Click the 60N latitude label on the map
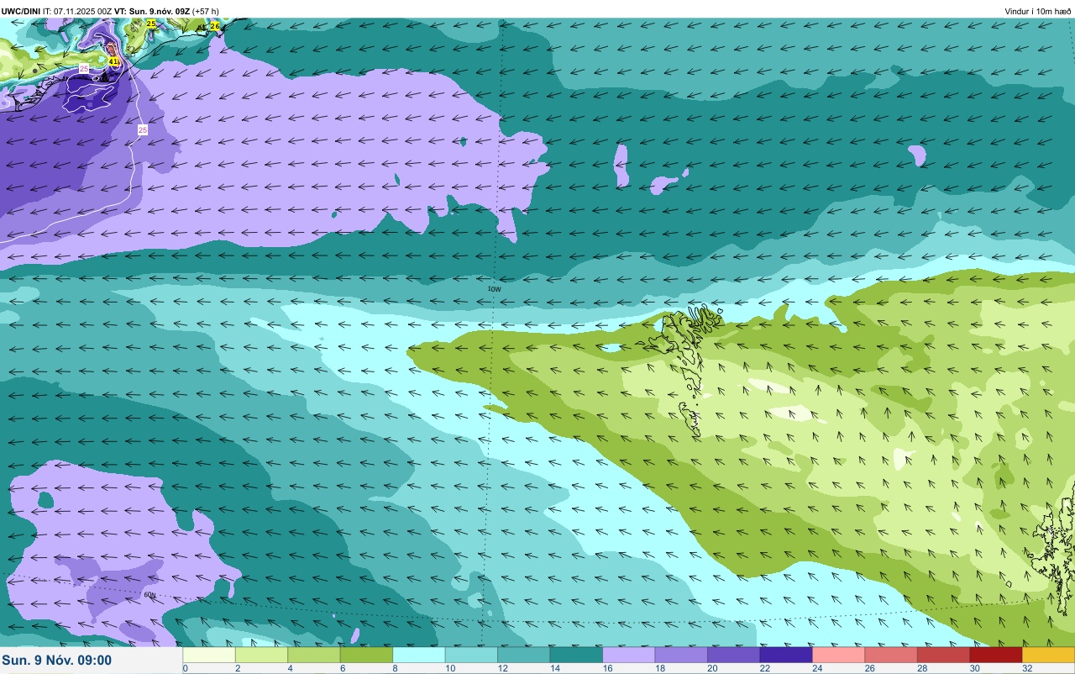1075x674 pixels. tap(149, 595)
